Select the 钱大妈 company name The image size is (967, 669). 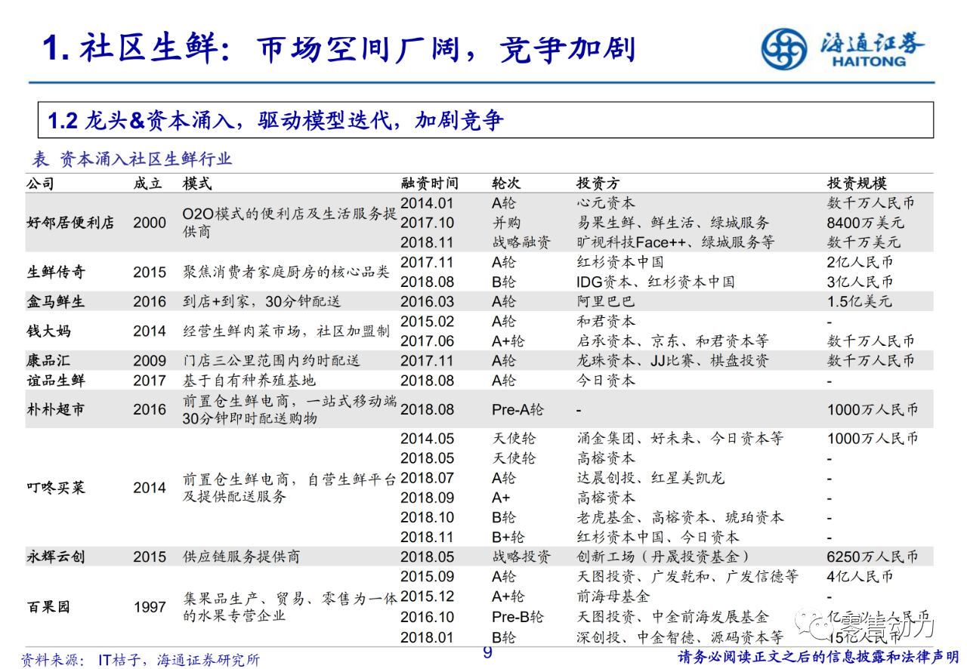(49, 331)
